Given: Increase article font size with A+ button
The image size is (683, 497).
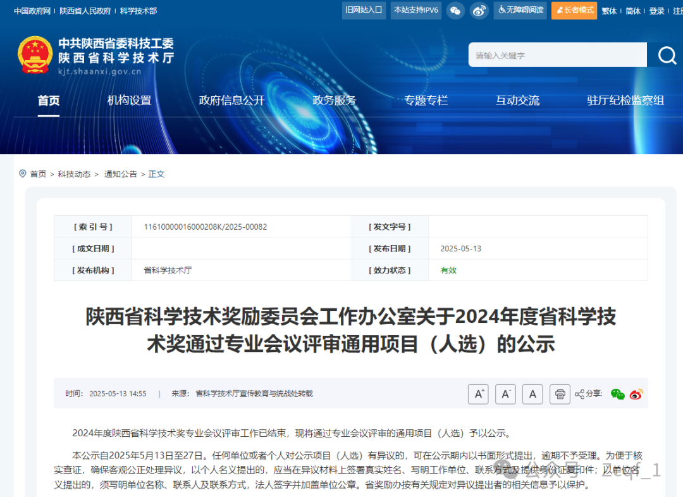Looking at the screenshot, I should 478,394.
